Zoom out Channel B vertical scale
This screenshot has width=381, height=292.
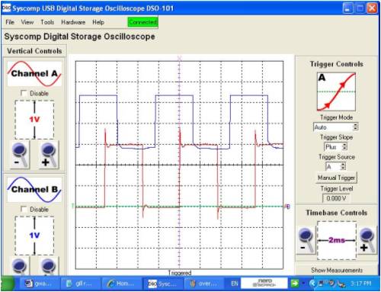pos(20,266)
